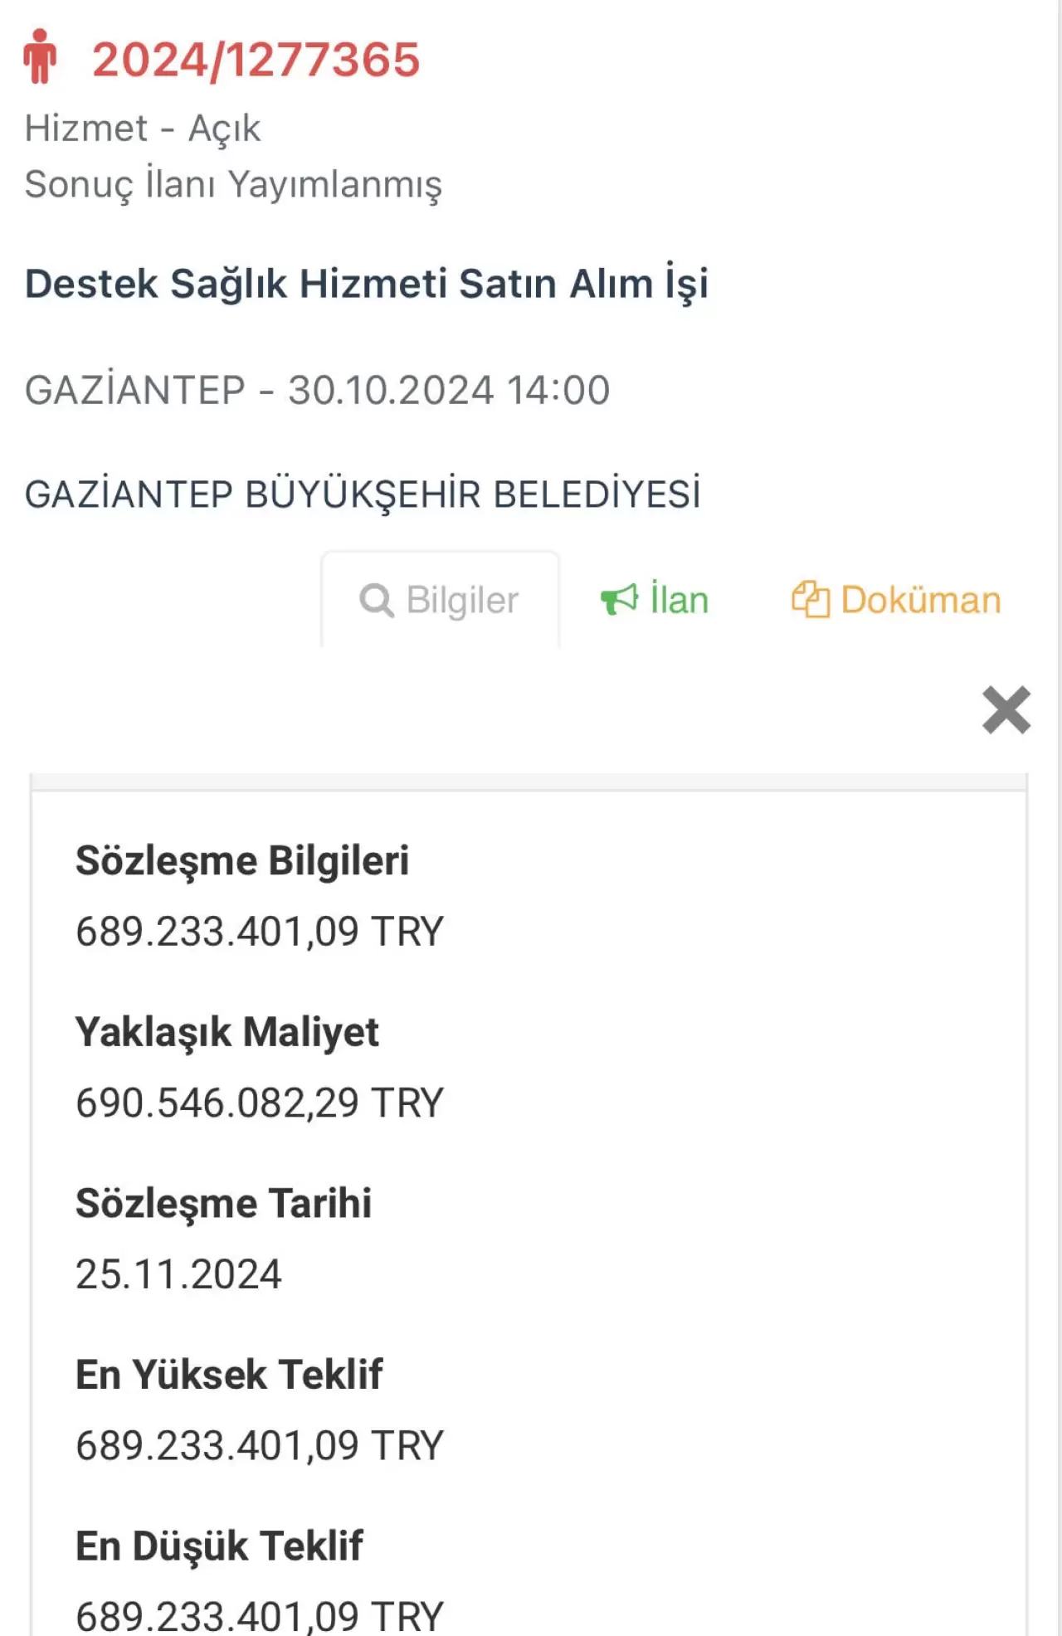
Task: Switch to the İlan tab label
Action: (x=679, y=600)
